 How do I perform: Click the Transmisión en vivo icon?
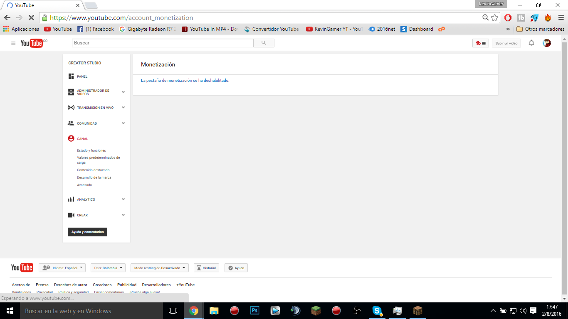(x=71, y=108)
